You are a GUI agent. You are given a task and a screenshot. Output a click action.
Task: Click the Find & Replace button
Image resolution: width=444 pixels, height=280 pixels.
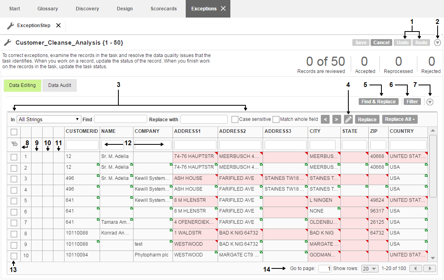(x=378, y=102)
